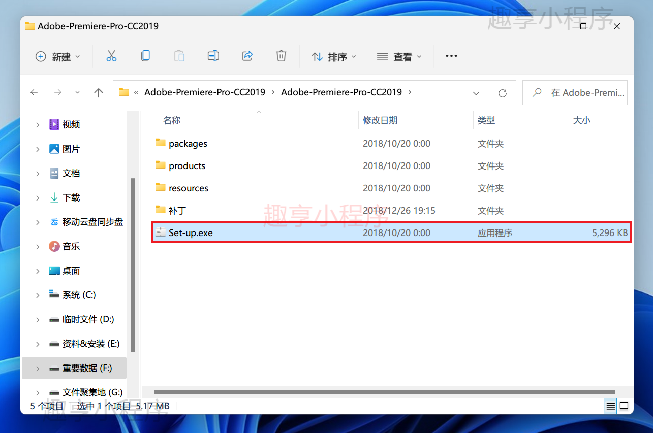Click the search magnifier icon
The image size is (653, 433).
(x=537, y=93)
